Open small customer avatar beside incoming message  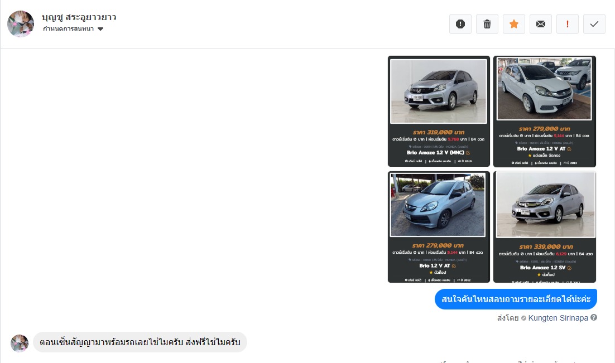(20, 343)
